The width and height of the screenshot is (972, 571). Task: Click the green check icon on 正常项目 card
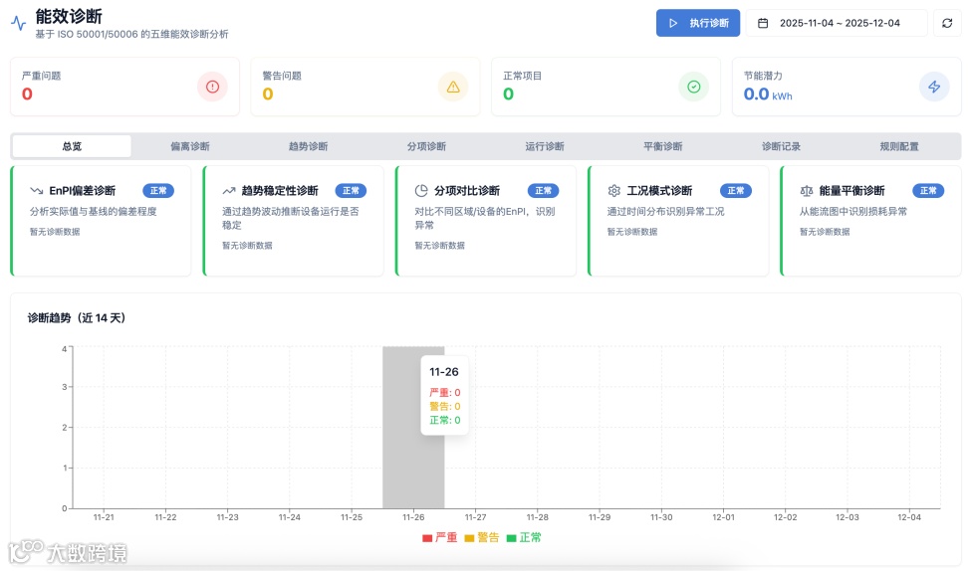694,87
